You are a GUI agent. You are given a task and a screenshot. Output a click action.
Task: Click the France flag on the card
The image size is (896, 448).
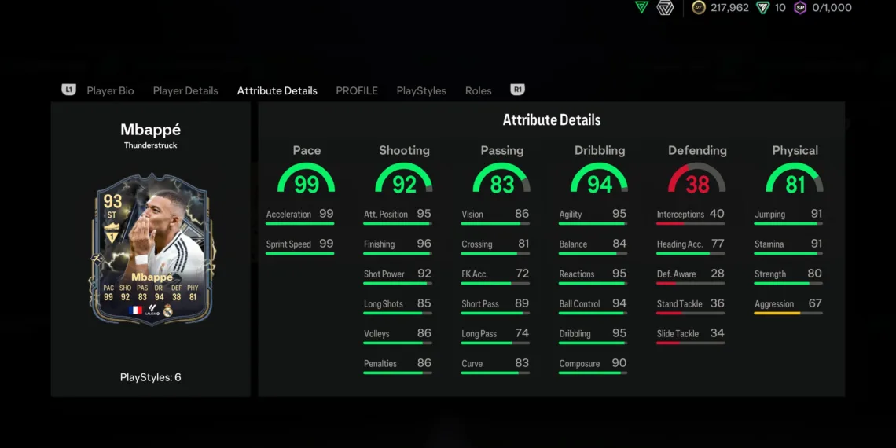coord(135,310)
